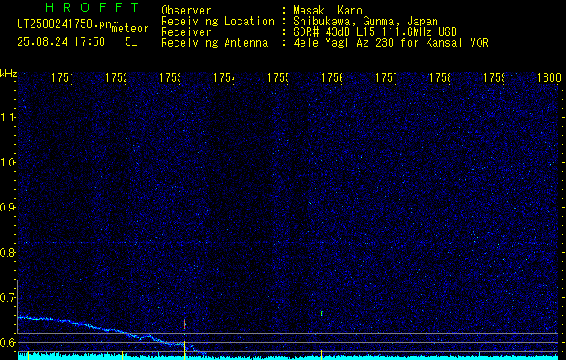Click the cyan signal level bar along the bottom
Screen dimensions: 566x360
tap(288, 357)
